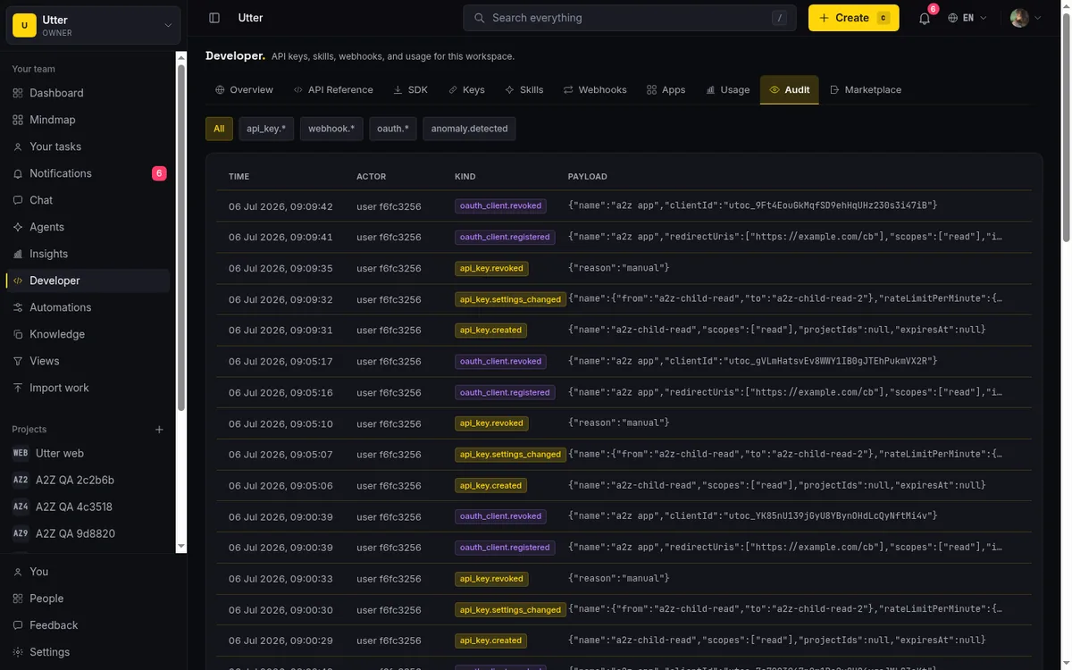The height and width of the screenshot is (670, 1072).
Task: Filter audit by oauth.*
Action: pos(393,129)
